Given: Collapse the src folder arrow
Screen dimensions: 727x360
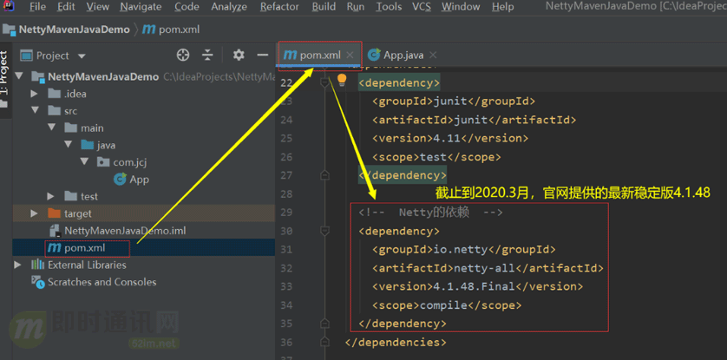Looking at the screenshot, I should (35, 111).
